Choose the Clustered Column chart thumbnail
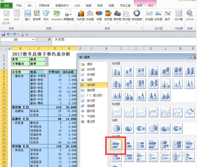 116,72
